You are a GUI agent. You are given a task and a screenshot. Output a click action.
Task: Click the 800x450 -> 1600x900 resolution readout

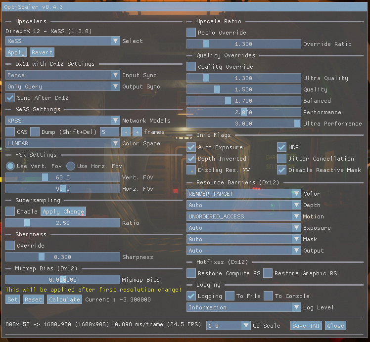tap(57, 324)
